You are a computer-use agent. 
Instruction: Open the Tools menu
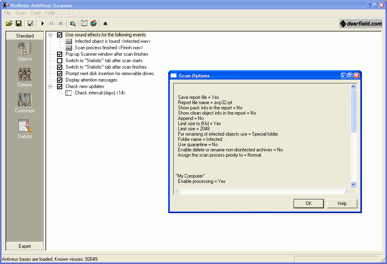point(36,13)
